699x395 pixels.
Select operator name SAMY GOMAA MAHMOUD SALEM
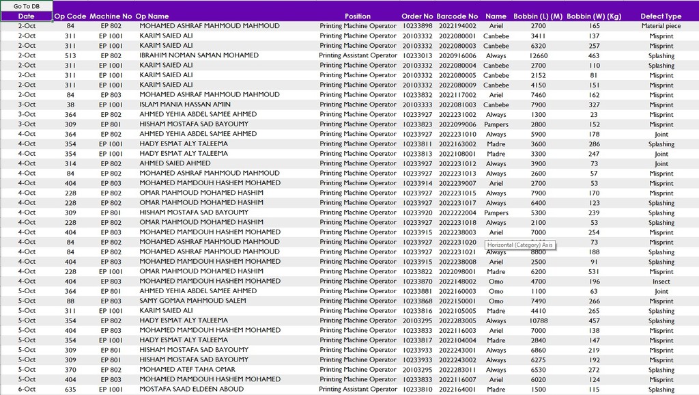(192, 301)
